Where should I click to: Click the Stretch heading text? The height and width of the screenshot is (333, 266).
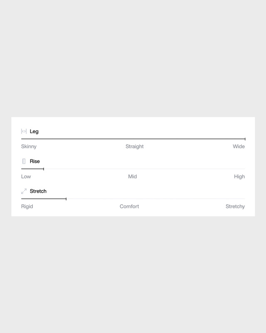(x=38, y=191)
